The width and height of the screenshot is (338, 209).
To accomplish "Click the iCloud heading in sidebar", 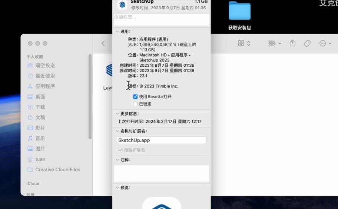I will pyautogui.click(x=33, y=183).
